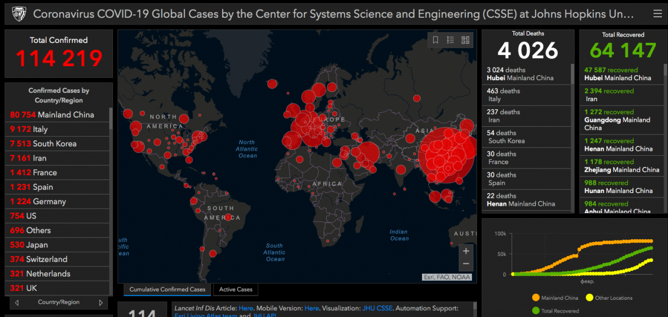Go to previous Country/Region list page arrow
Screen dimensions: 668x317
(x=17, y=303)
